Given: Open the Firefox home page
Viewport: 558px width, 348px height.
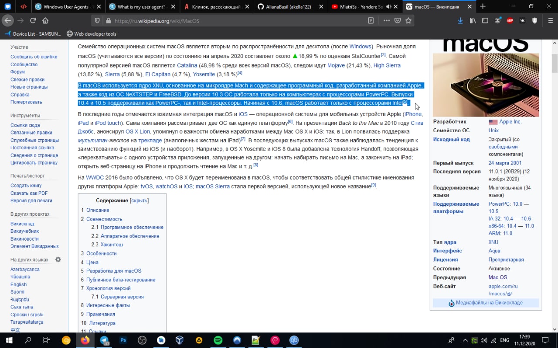Looking at the screenshot, I should point(45,20).
